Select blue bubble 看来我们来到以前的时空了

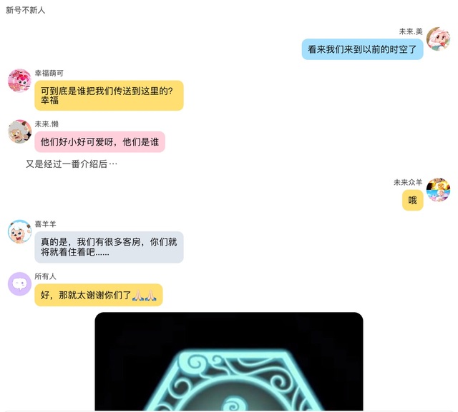362,49
